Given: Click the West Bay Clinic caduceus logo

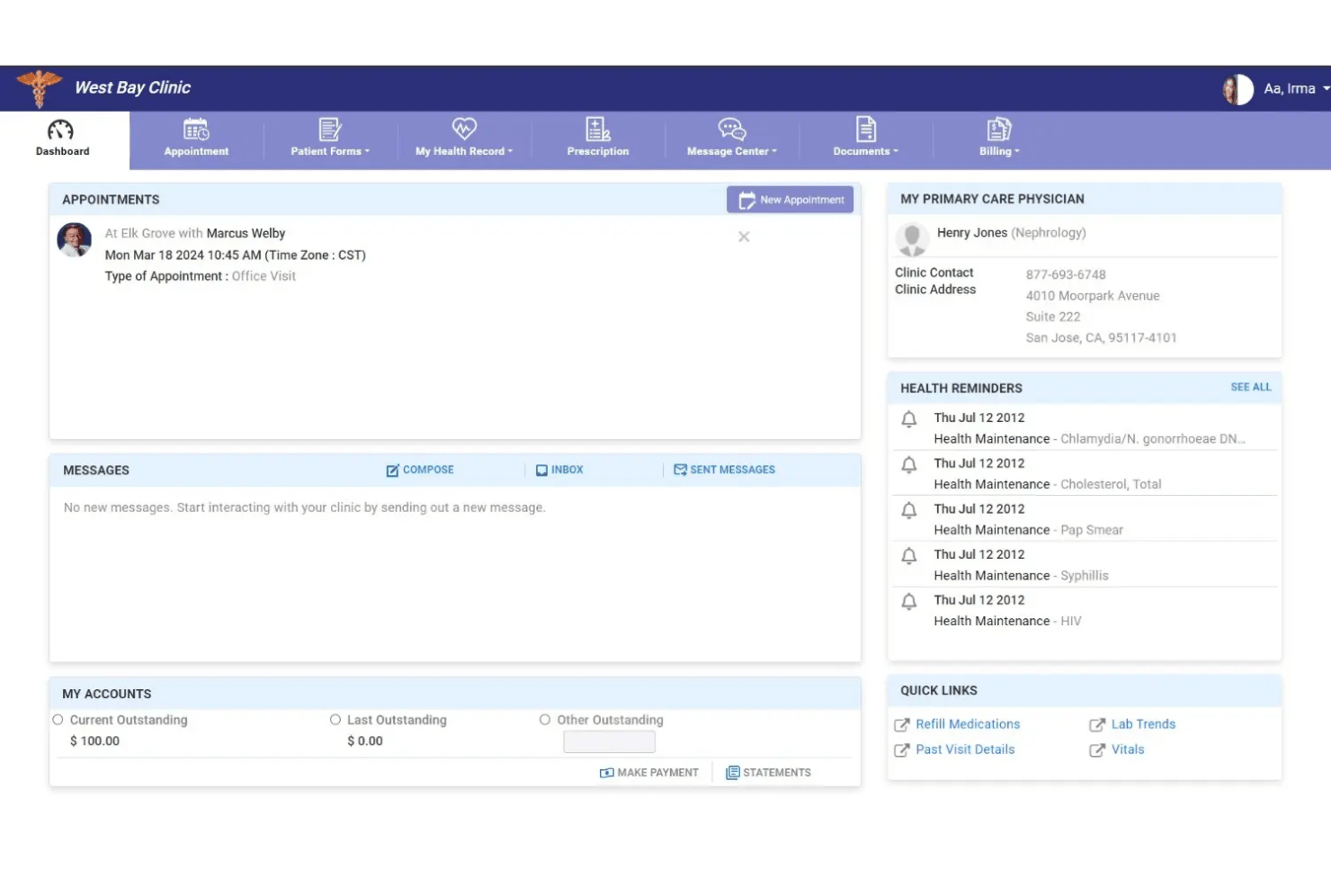Looking at the screenshot, I should [x=40, y=88].
